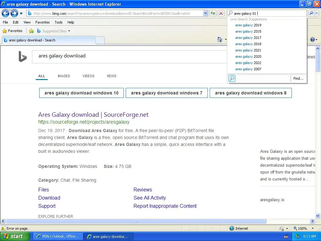Open the Tools menu
The height and width of the screenshot is (241, 321).
[59, 22]
